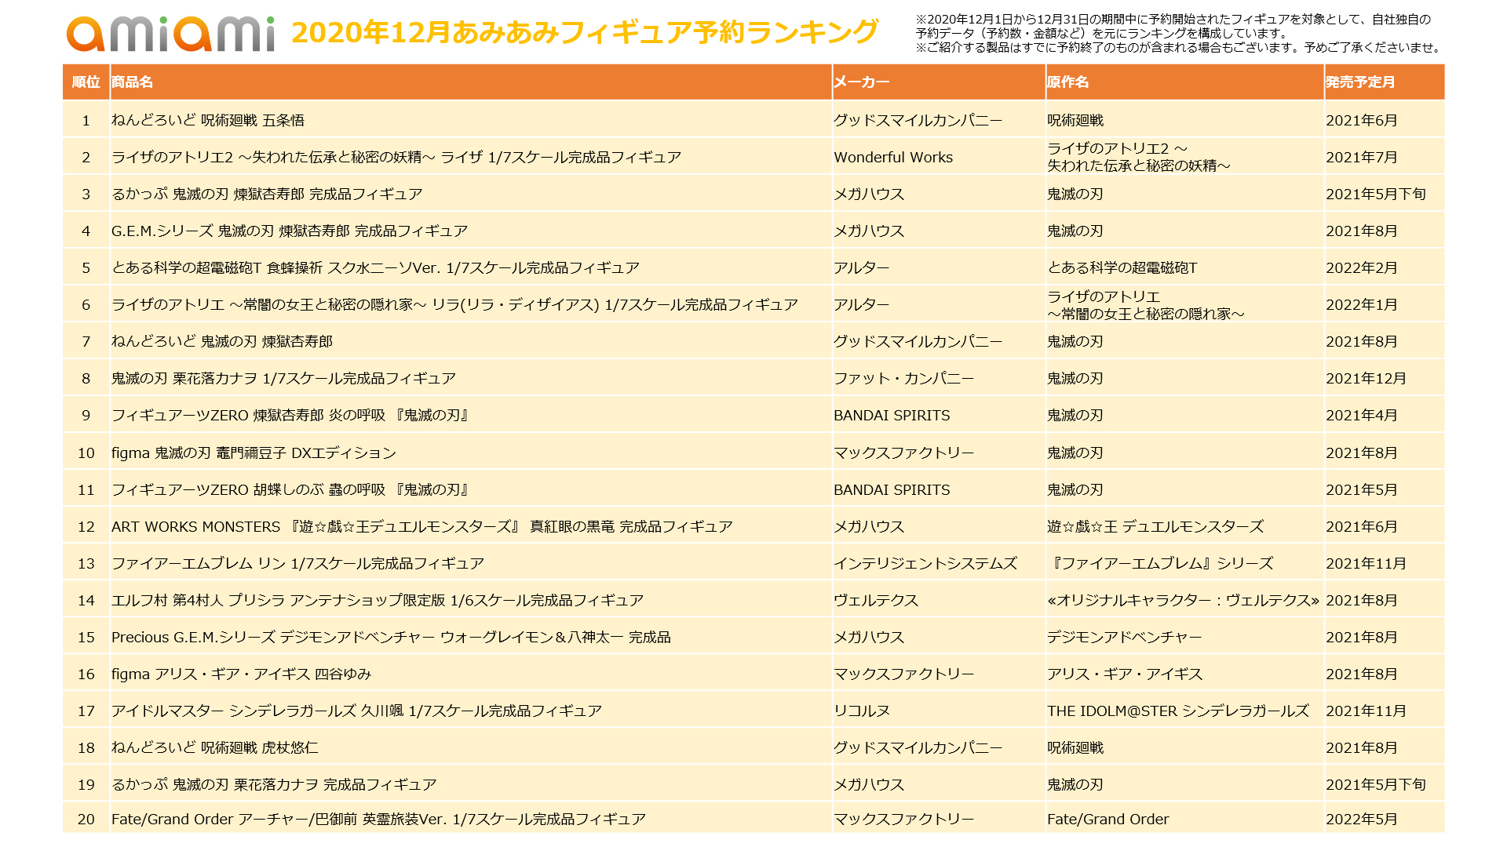Click the amiami logo
Screen dimensions: 1507x847
pyautogui.click(x=170, y=33)
